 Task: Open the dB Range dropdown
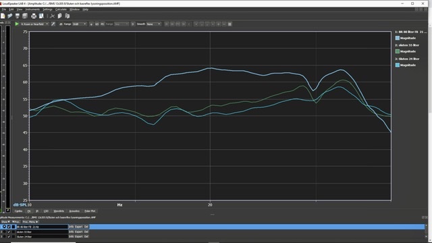(x=80, y=24)
